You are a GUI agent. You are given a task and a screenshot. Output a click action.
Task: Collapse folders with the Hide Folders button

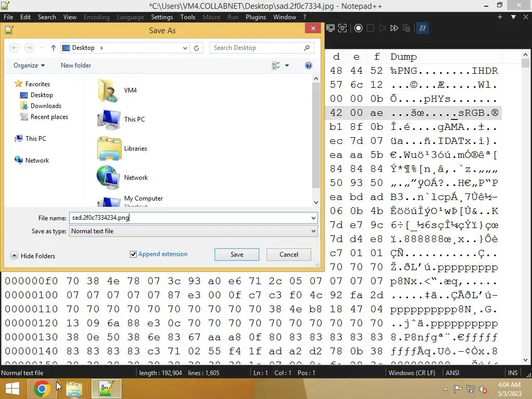(33, 256)
